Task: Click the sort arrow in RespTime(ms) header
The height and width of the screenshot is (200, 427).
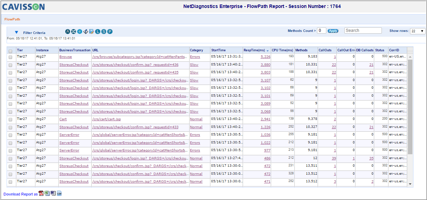Action: click(267, 51)
